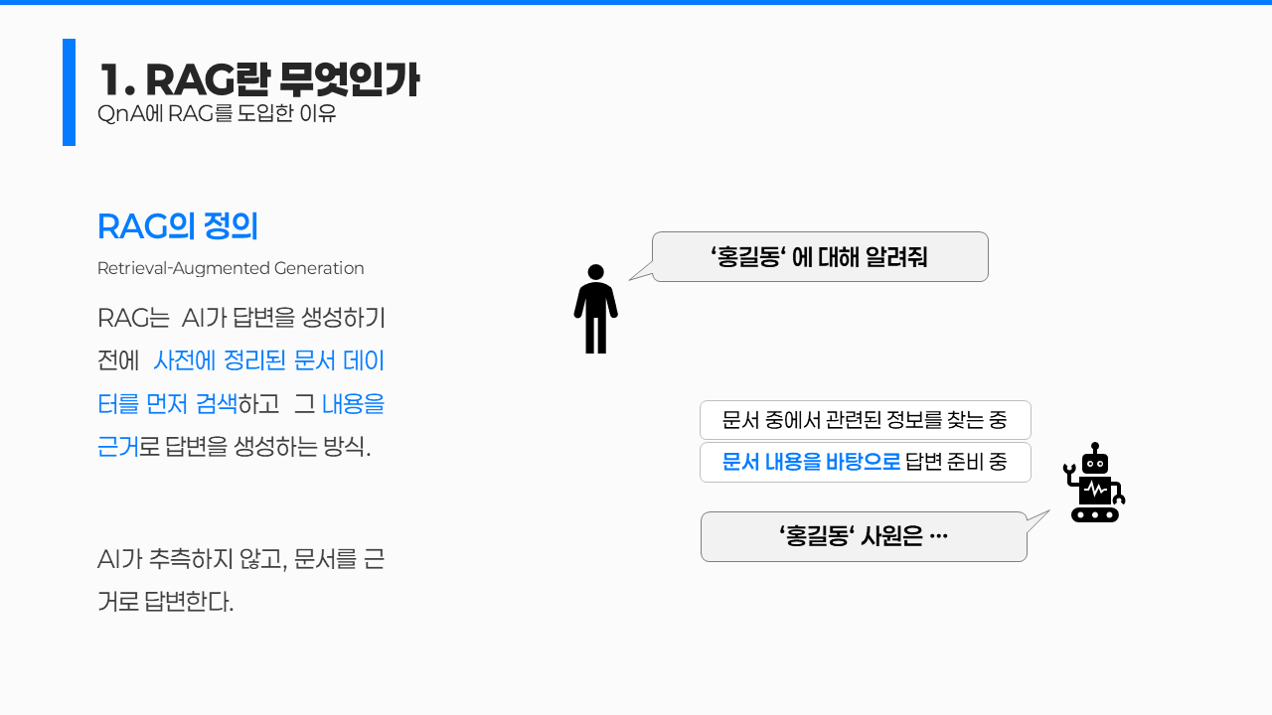The image size is (1272, 715).
Task: Click the subtitle QnA에 RAG를 도입한 이유
Action: pyautogui.click(x=217, y=114)
